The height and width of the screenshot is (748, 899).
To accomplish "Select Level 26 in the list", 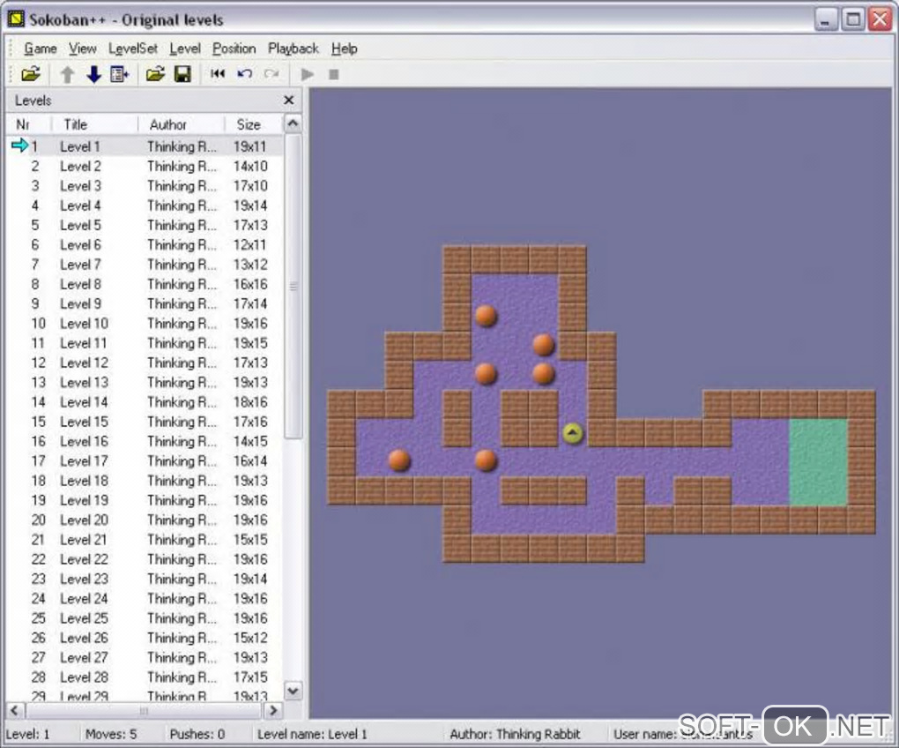I will click(x=145, y=638).
